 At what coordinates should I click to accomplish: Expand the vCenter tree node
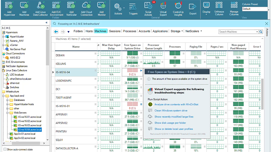point(3,45)
